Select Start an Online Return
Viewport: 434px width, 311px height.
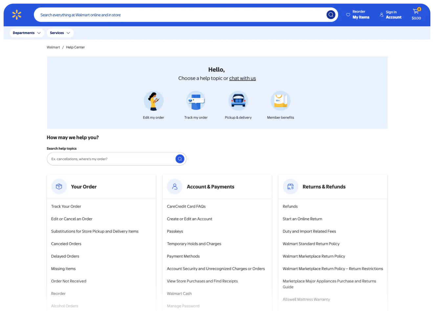coord(302,219)
